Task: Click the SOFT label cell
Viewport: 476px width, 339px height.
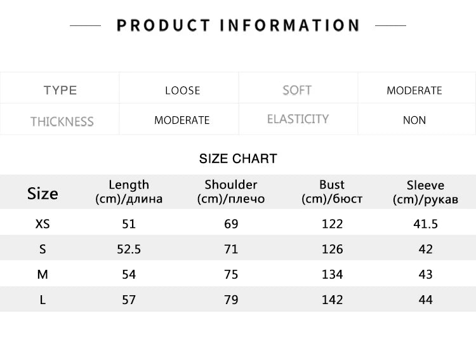Action: pyautogui.click(x=297, y=90)
